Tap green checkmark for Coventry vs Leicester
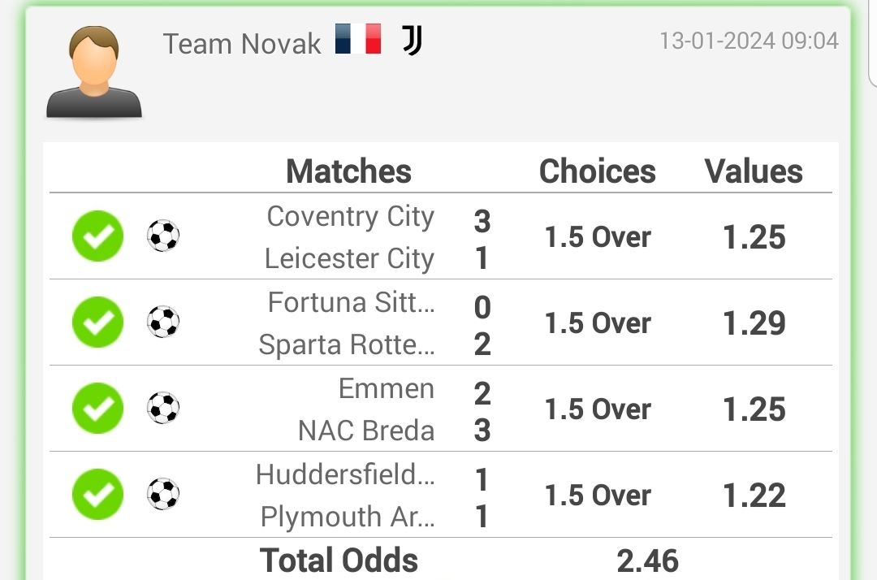This screenshot has width=877, height=580. click(x=98, y=236)
